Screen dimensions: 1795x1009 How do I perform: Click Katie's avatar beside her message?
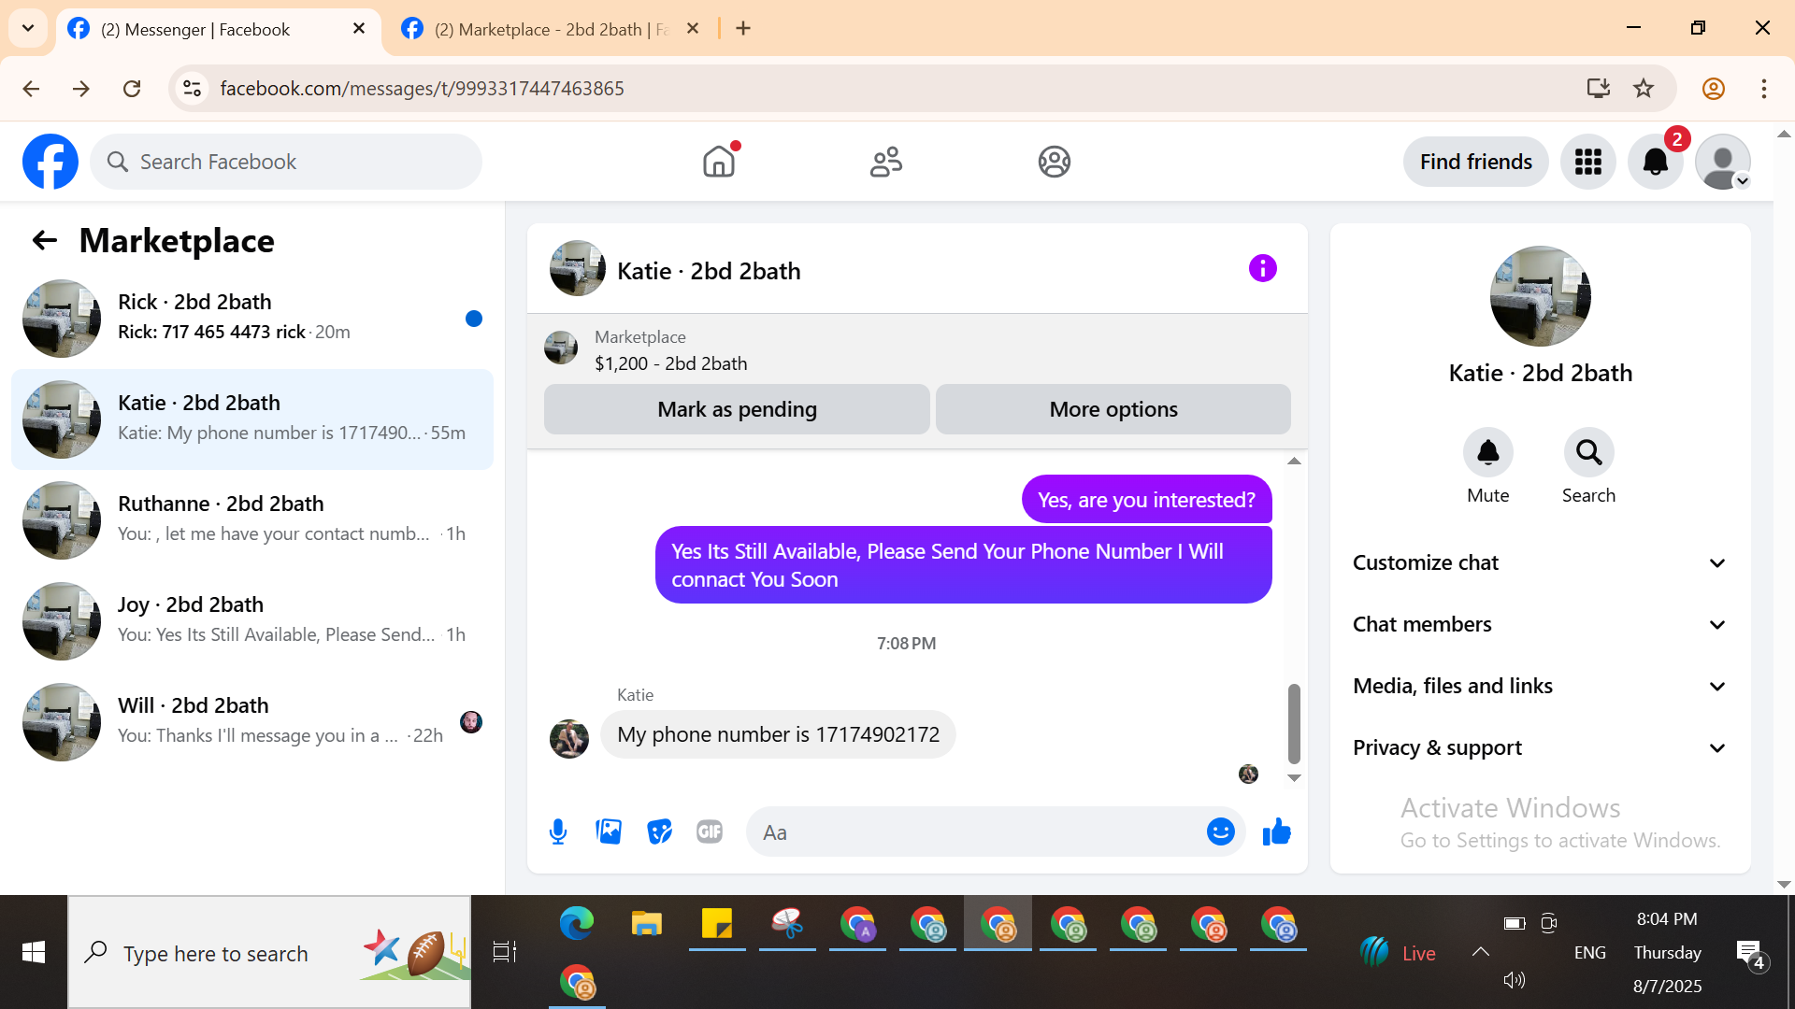569,738
